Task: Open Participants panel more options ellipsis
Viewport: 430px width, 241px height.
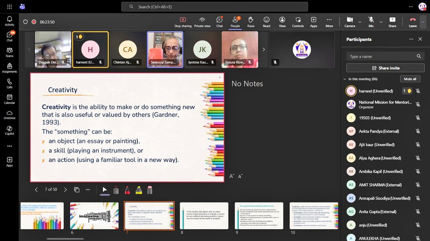Action: (x=411, y=39)
